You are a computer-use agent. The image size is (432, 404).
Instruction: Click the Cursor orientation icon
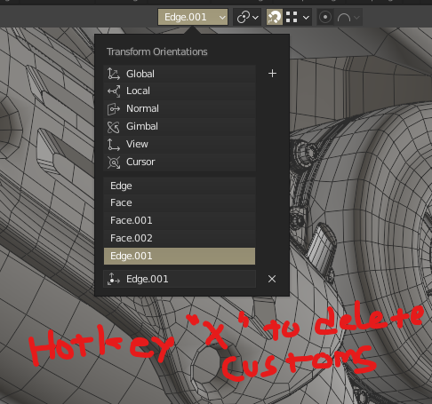coord(114,162)
